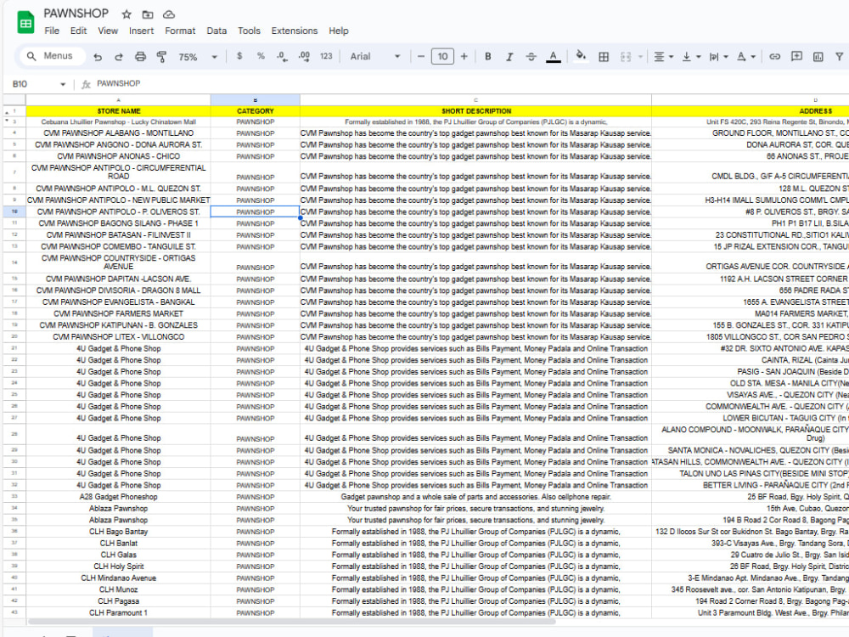Screen dimensions: 849x637
Task: Select cell CVM PAWNSHOP ALABANG - MONTILLANO
Action: click(119, 133)
